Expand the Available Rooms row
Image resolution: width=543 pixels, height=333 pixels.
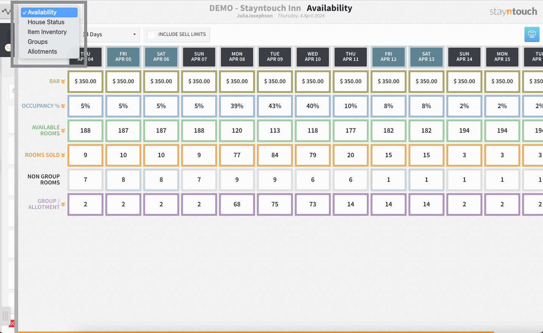tap(63, 130)
